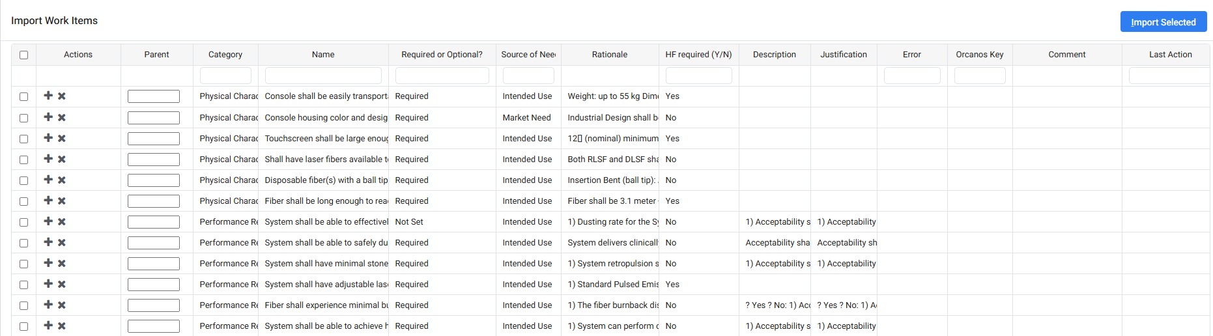
Task: Click the plus icon for Console shall be easily transported row
Action: (48, 96)
